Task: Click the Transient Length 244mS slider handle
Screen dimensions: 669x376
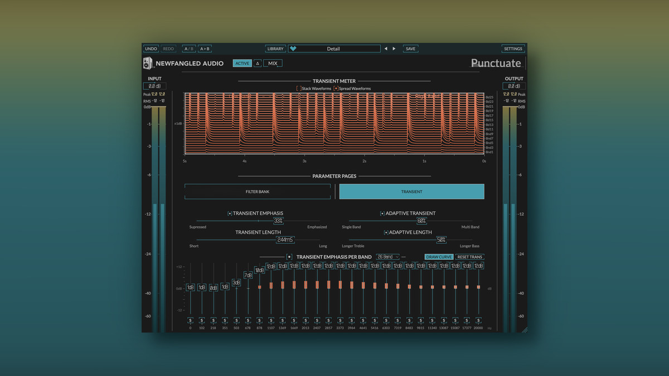Action: click(285, 240)
